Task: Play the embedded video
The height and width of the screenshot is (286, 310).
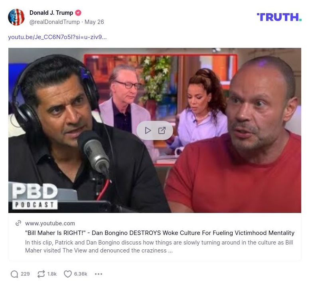Action: (x=148, y=130)
